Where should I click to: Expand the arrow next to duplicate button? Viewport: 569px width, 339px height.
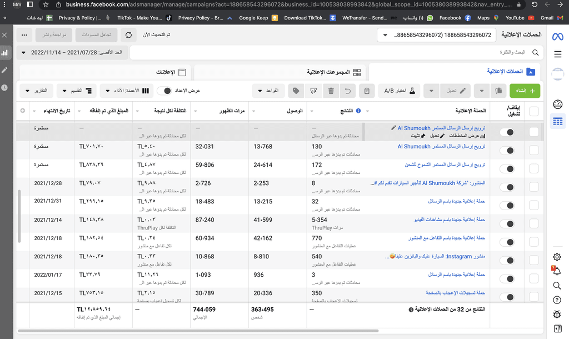click(x=482, y=91)
